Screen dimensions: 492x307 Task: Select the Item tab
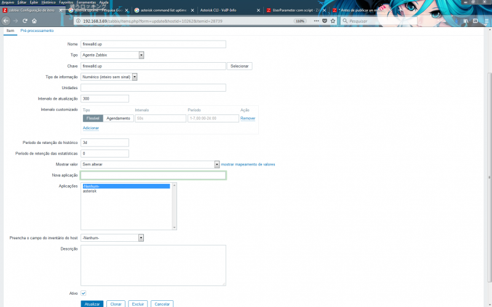point(10,31)
